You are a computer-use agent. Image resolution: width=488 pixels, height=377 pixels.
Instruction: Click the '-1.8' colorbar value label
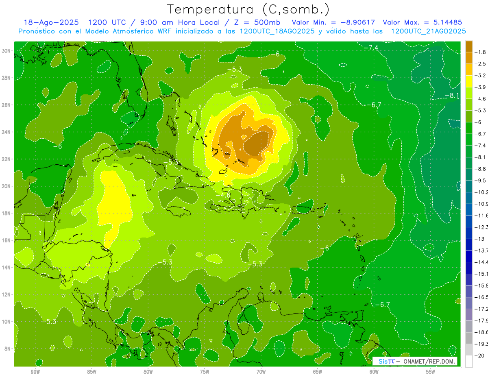click(x=481, y=52)
